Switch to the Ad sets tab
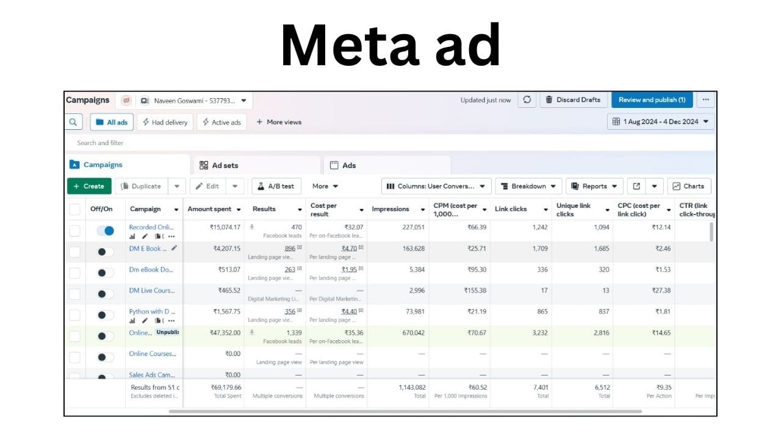Screen dimensions: 781x439 point(225,165)
